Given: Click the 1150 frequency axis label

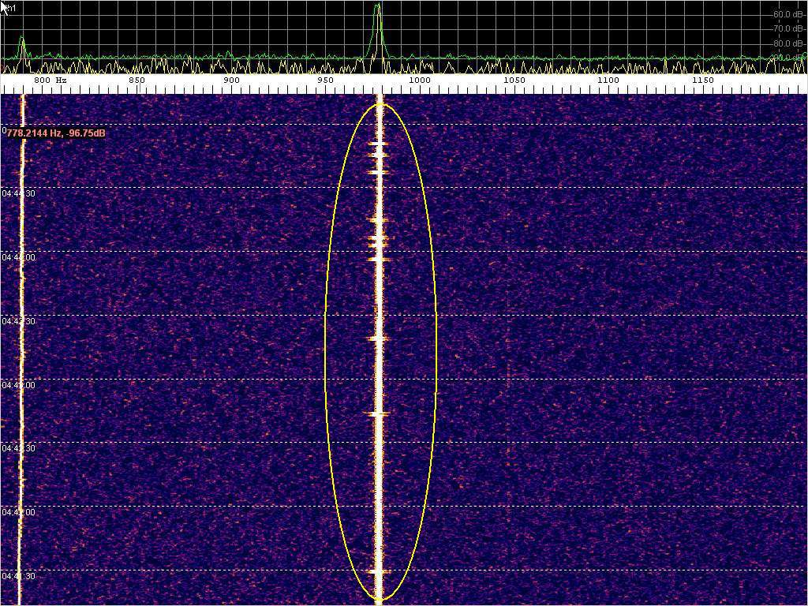Looking at the screenshot, I should 702,80.
